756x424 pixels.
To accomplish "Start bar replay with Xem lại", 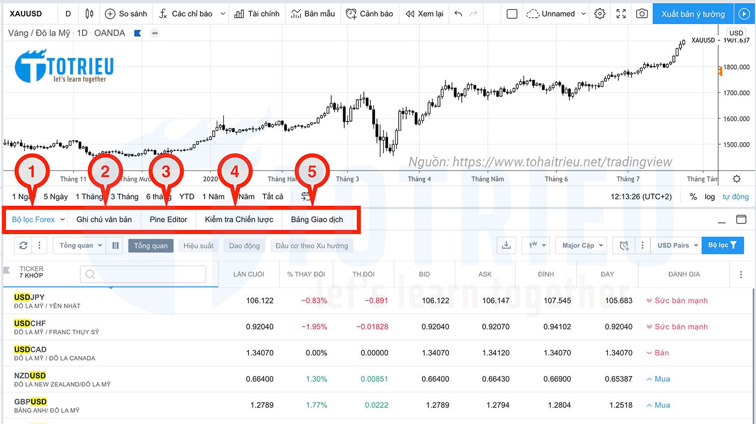I will (424, 14).
